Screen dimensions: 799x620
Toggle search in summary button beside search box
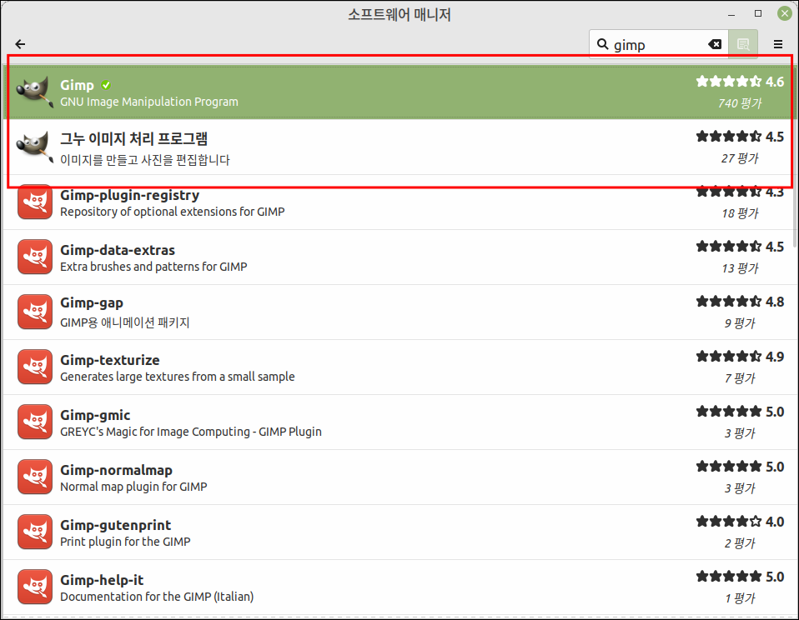pyautogui.click(x=743, y=44)
